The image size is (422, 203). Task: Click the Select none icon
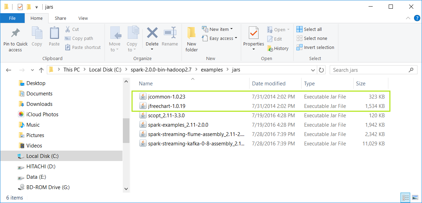click(299, 38)
